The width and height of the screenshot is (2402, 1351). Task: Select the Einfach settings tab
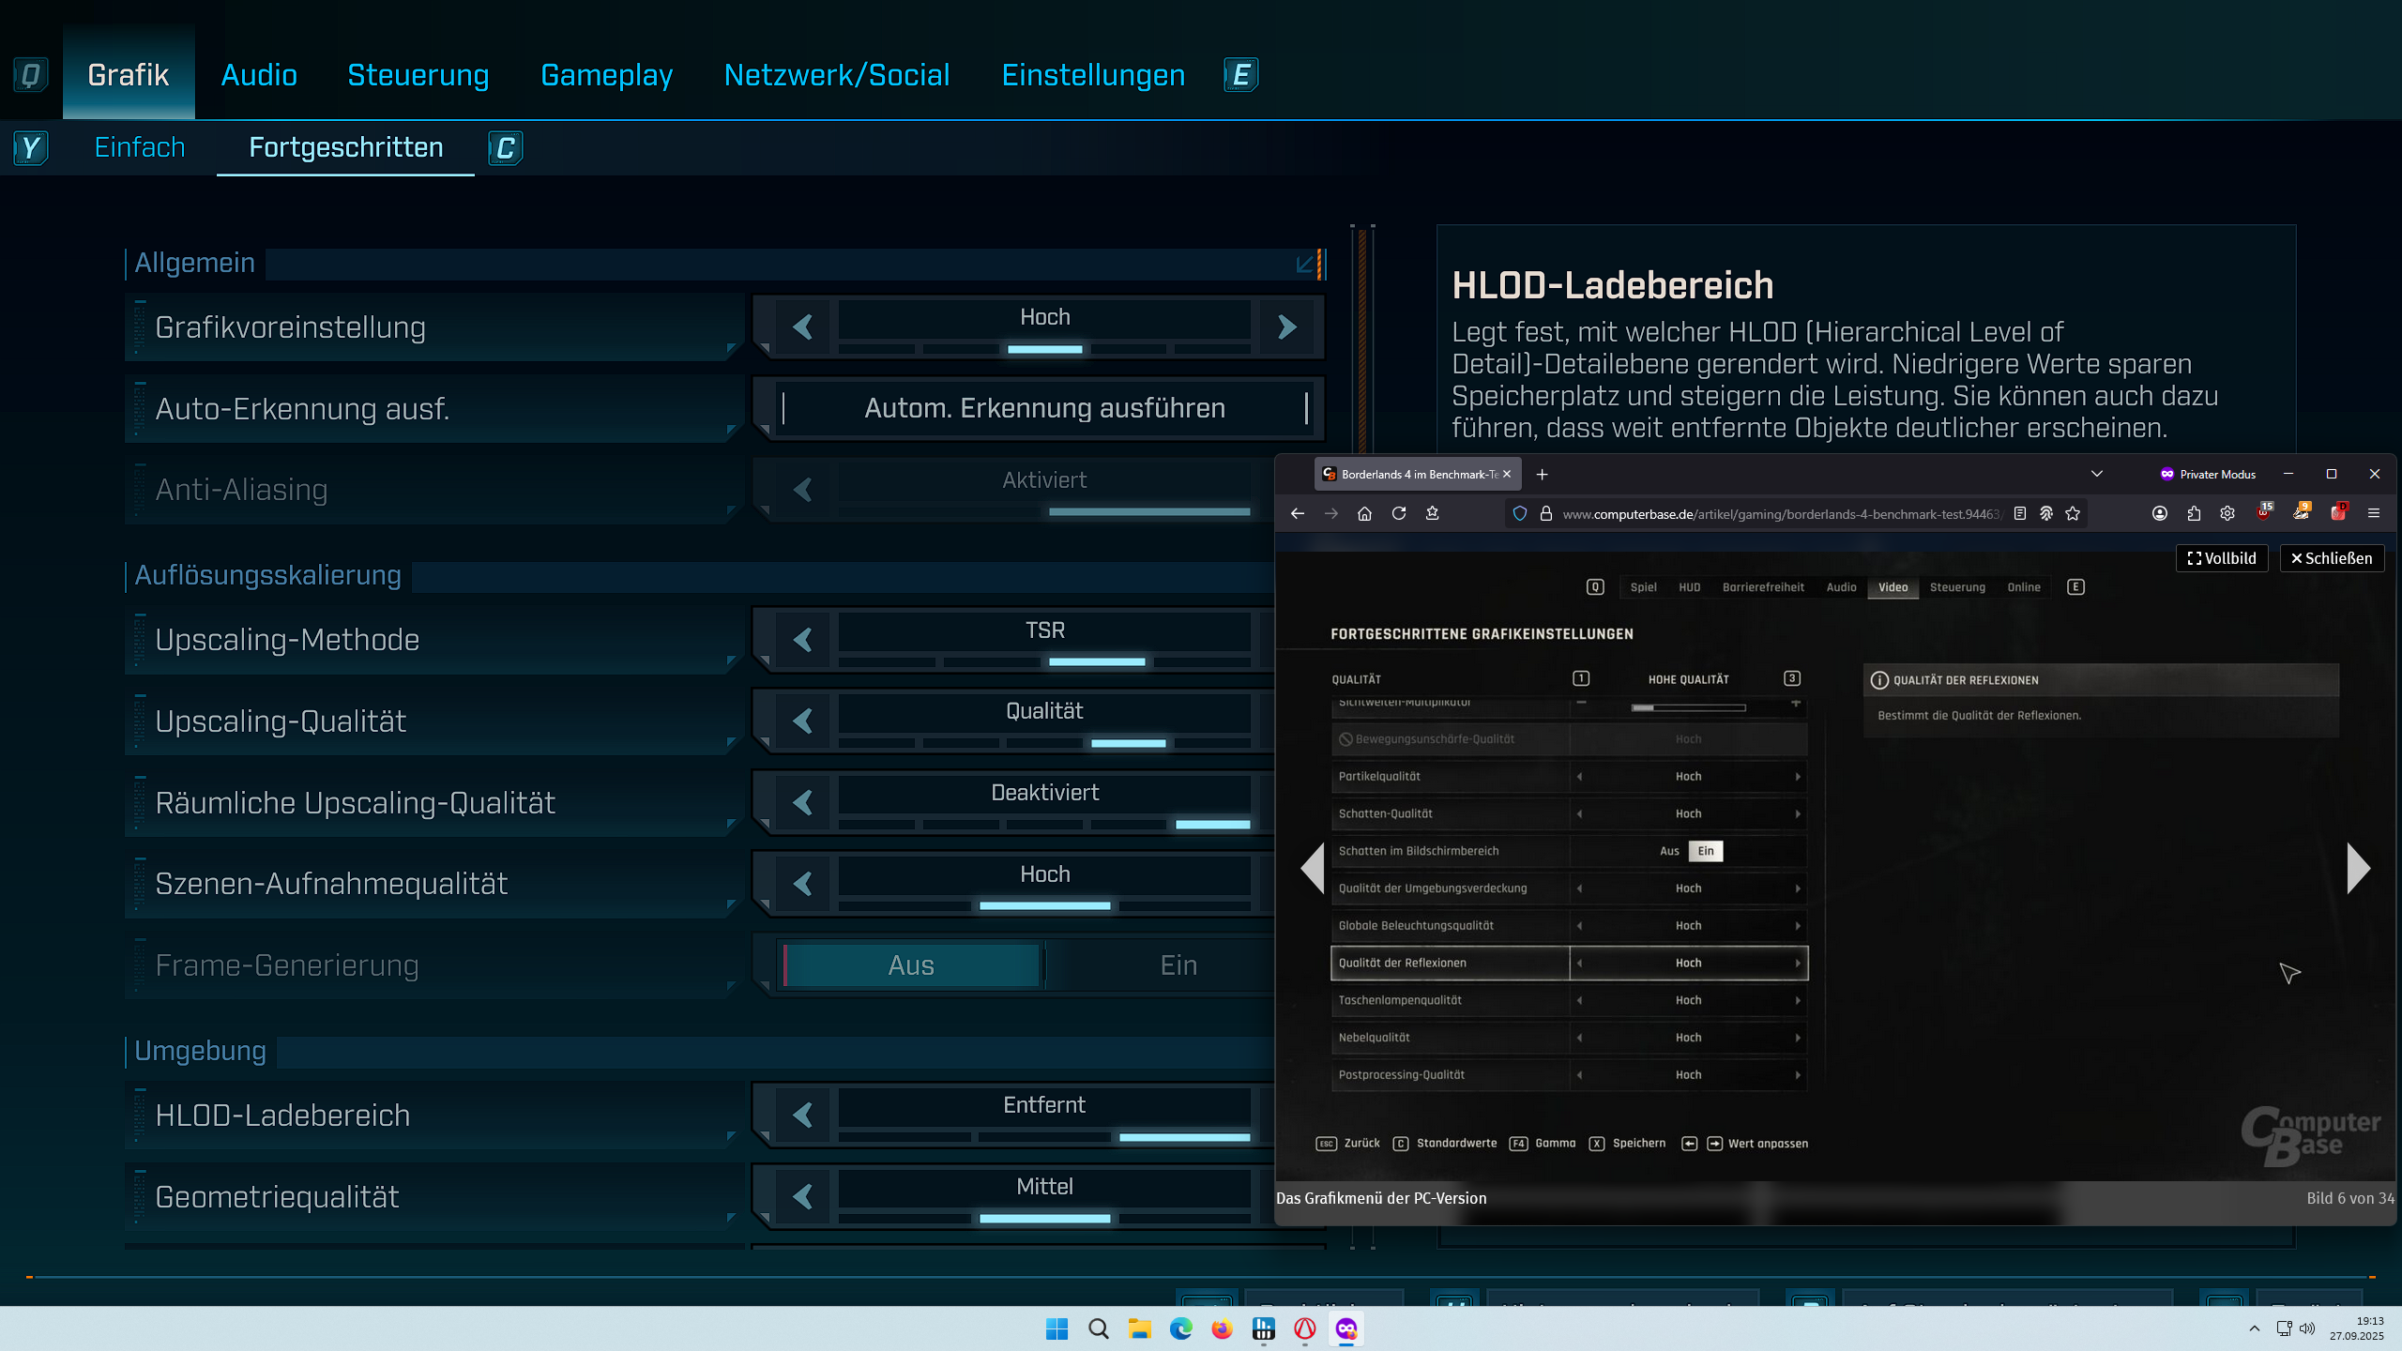(139, 147)
